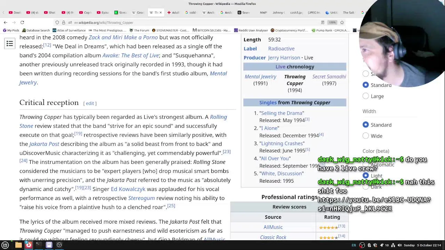Open the terminal from the taskbar
This screenshot has width=445, height=250.
click(39, 245)
